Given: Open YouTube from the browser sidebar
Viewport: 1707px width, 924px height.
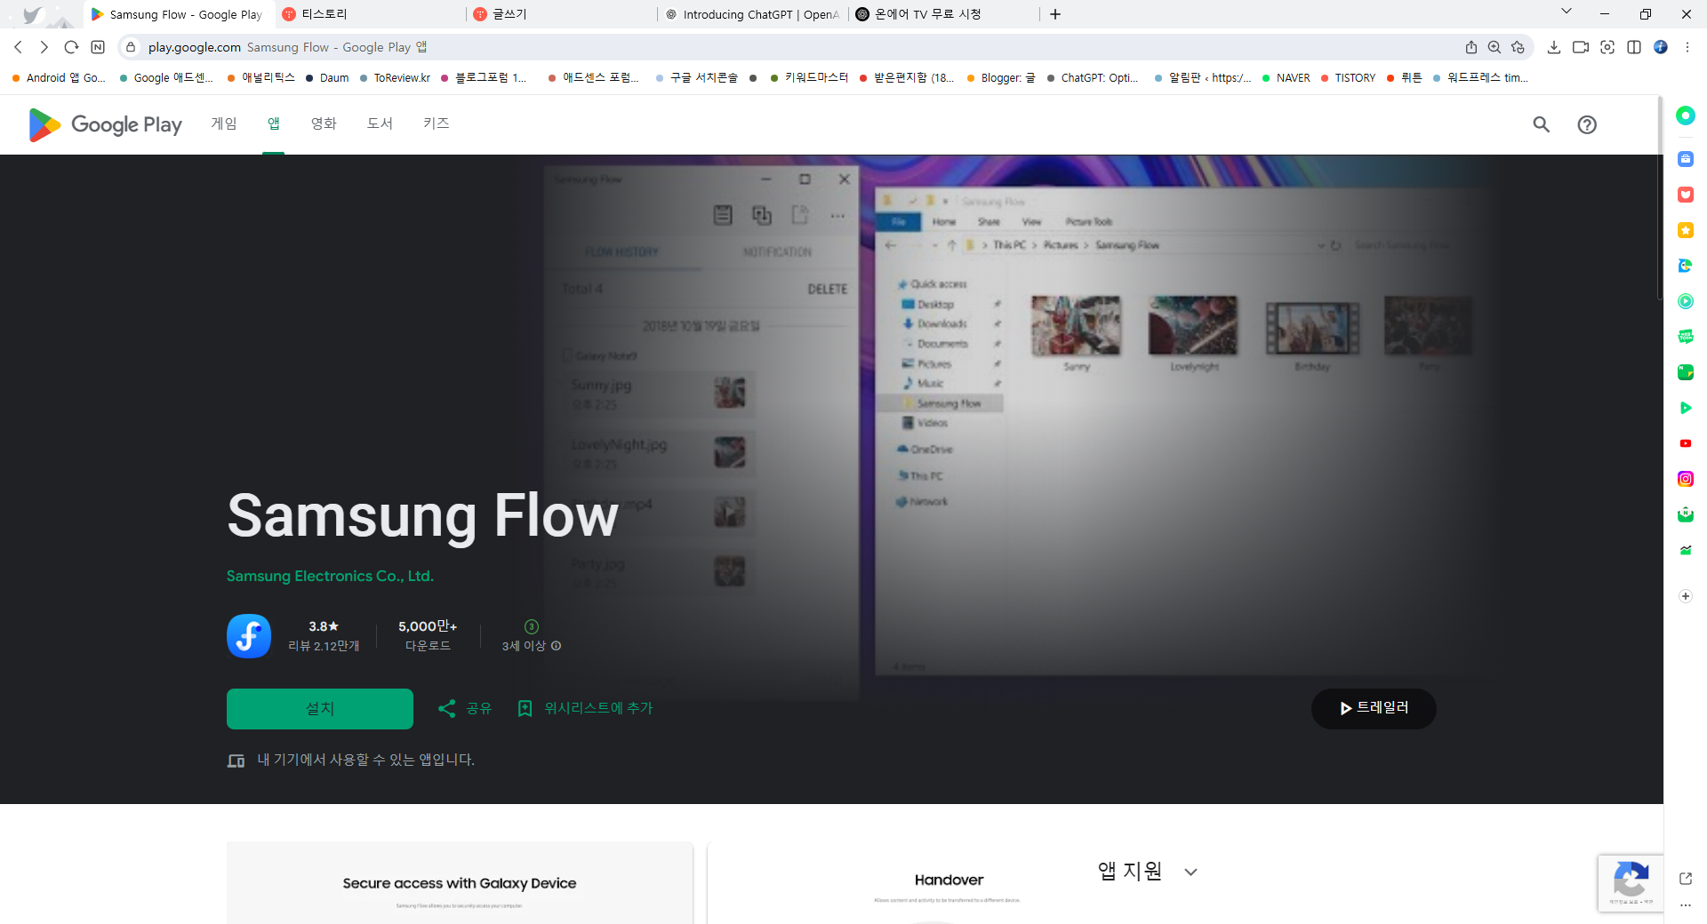Looking at the screenshot, I should (1685, 442).
